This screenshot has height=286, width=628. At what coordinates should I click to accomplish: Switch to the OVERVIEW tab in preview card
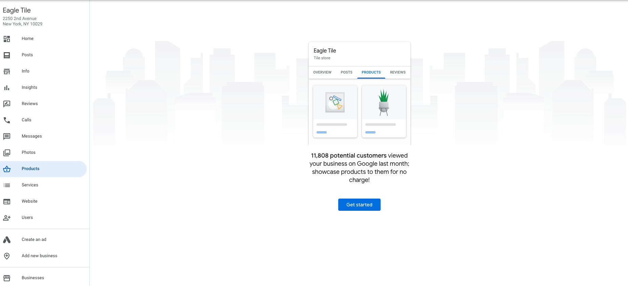(x=322, y=72)
